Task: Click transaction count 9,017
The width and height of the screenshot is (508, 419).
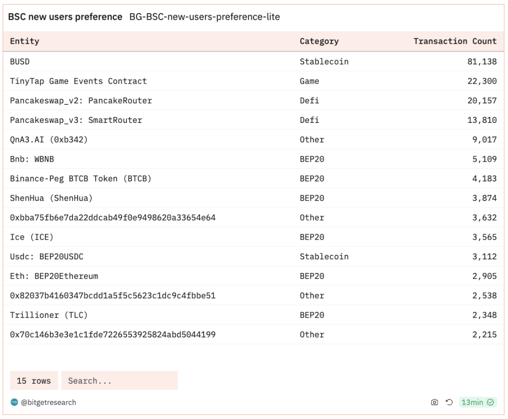Action: point(484,139)
